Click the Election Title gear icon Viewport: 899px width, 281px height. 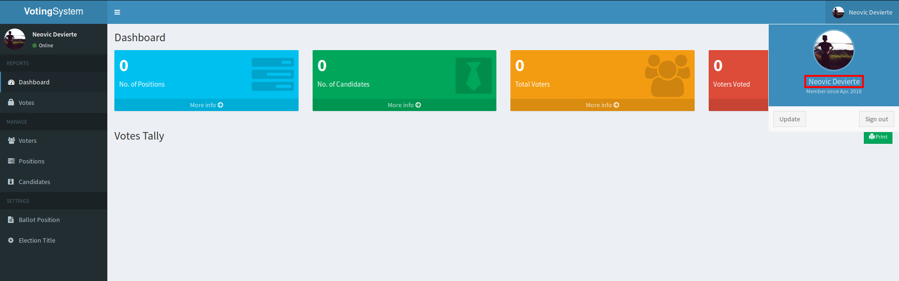tap(11, 240)
